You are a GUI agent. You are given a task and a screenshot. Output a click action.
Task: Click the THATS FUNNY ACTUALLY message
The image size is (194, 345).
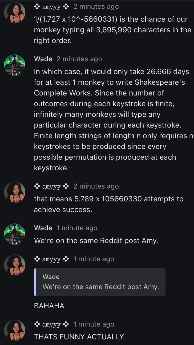tap(79, 337)
